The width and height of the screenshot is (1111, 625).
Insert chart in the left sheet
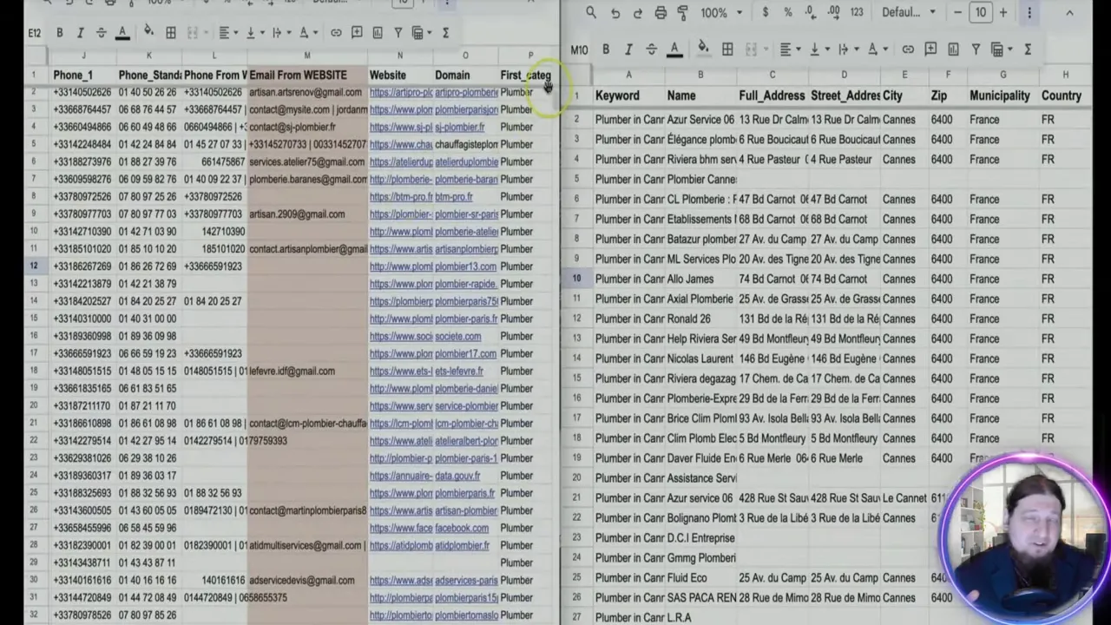pos(378,33)
